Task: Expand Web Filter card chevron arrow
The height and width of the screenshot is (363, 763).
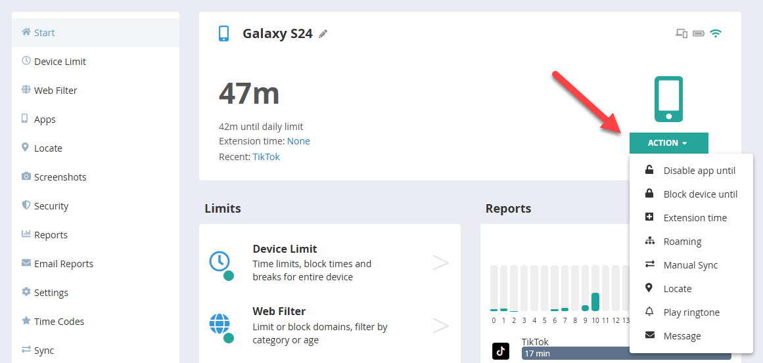Action: click(441, 326)
